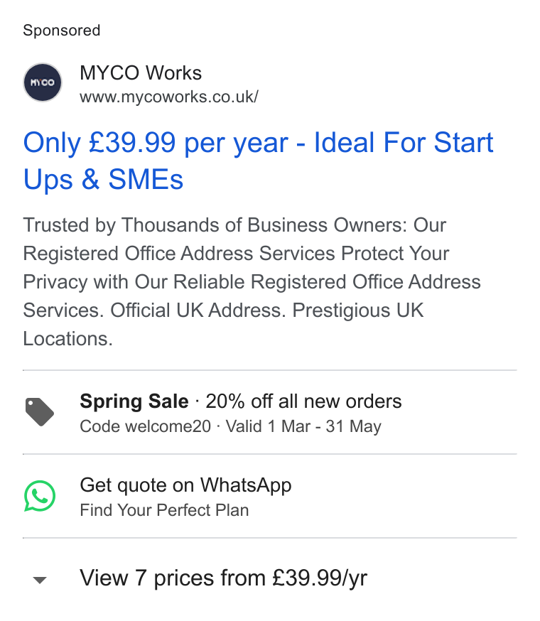Image resolution: width=540 pixels, height=621 pixels.
Task: Tap the green WhatsApp icon
Action: [40, 496]
